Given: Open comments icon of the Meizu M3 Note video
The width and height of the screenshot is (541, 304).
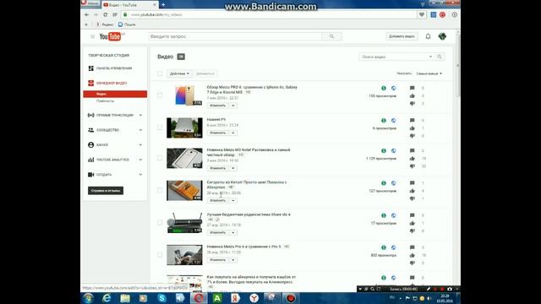Looking at the screenshot, I should [x=412, y=150].
